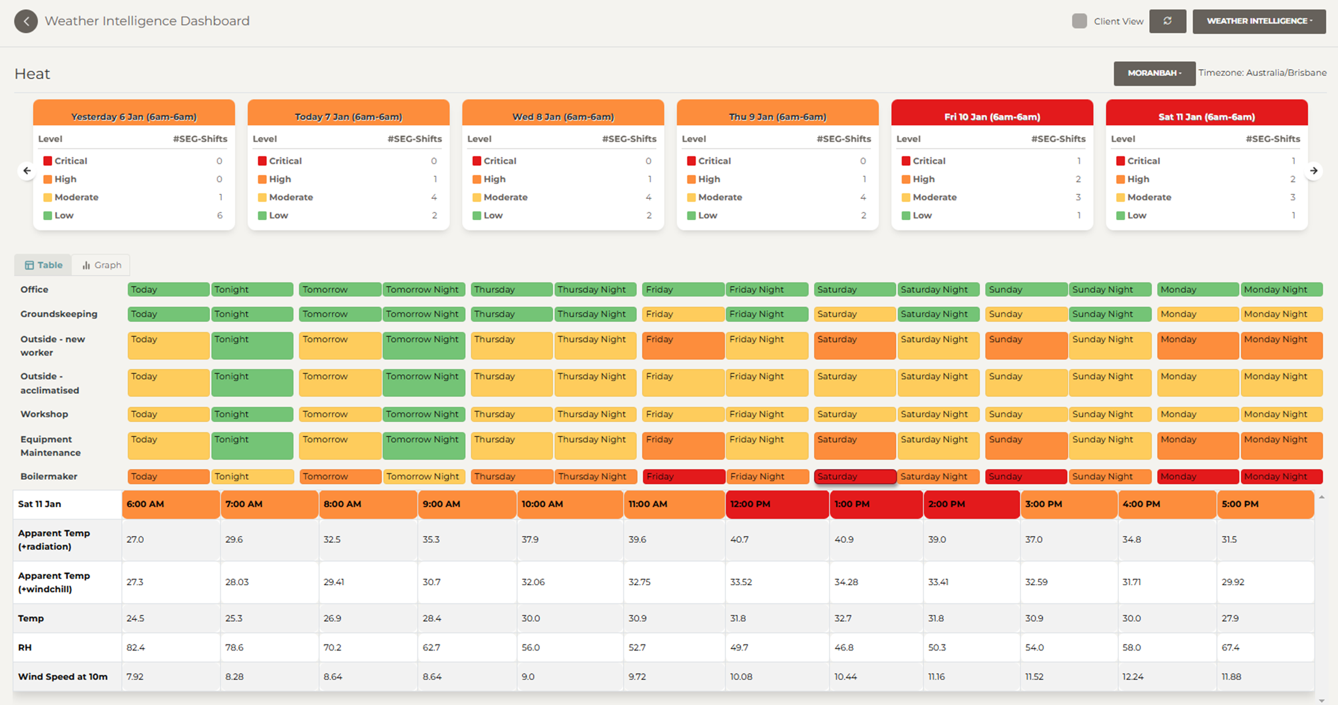This screenshot has height=705, width=1338.
Task: Open the Fri 10 Jan summary card header
Action: [x=992, y=116]
